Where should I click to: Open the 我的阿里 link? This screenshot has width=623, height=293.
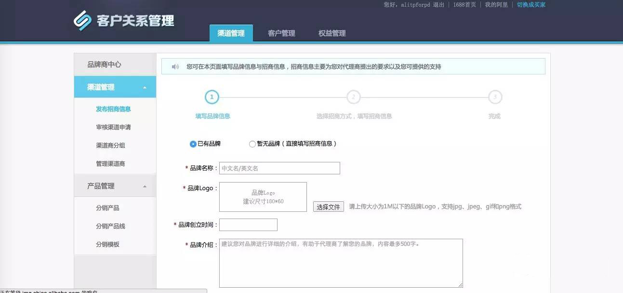[x=496, y=5]
